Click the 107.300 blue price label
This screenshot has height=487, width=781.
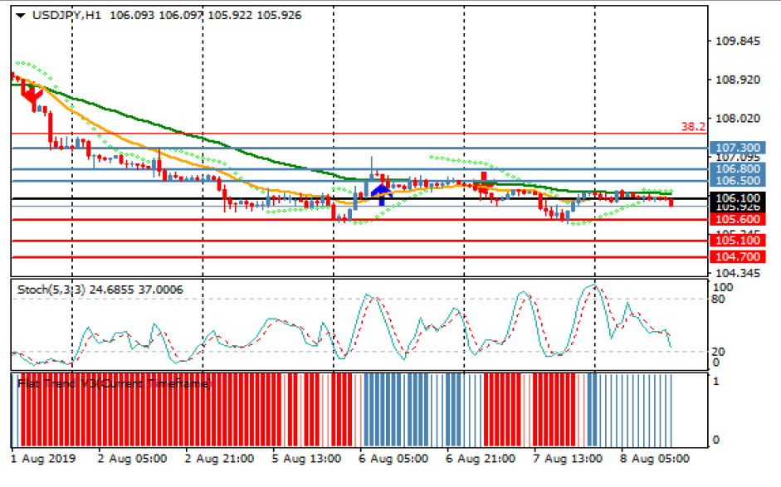(737, 149)
